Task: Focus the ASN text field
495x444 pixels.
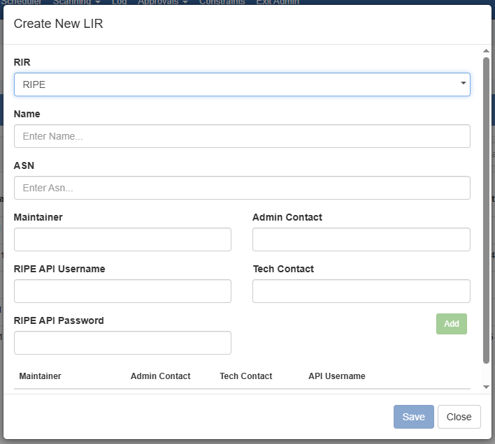Action: pyautogui.click(x=242, y=188)
